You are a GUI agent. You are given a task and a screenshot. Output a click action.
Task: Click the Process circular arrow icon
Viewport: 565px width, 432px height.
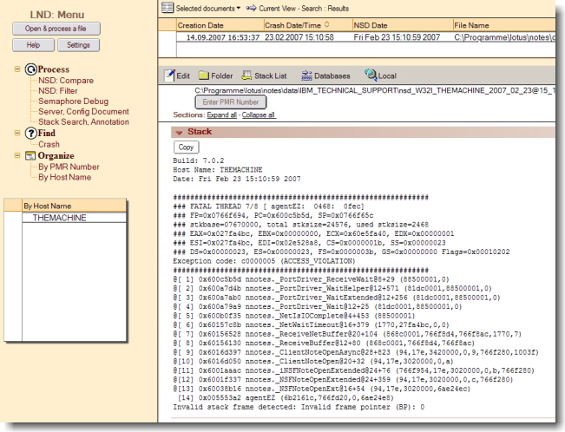[31, 69]
